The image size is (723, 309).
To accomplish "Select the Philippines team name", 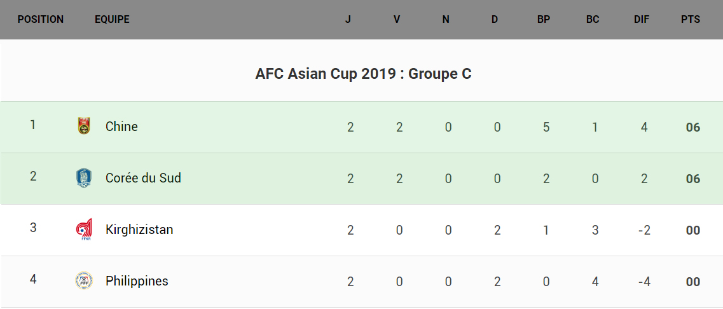I will tap(137, 281).
